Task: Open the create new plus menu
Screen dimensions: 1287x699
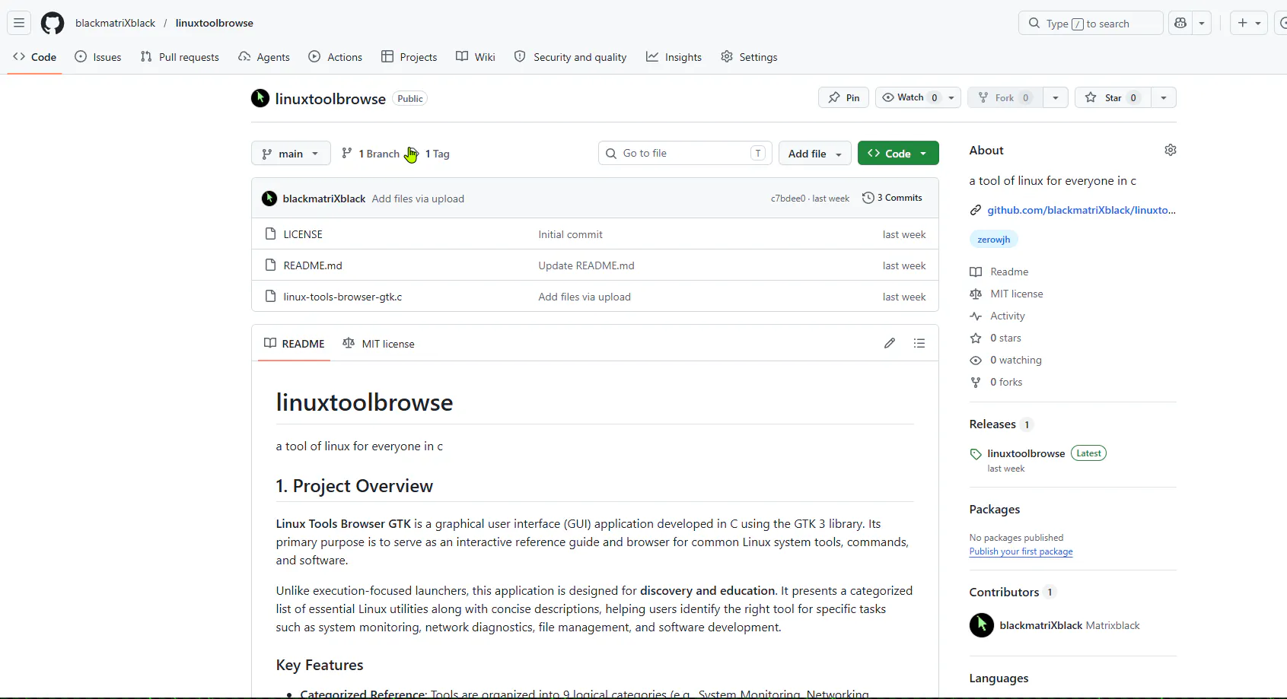Action: 1249,23
